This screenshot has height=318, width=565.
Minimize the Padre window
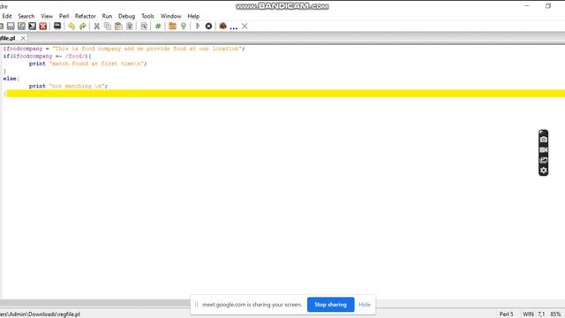[527, 6]
